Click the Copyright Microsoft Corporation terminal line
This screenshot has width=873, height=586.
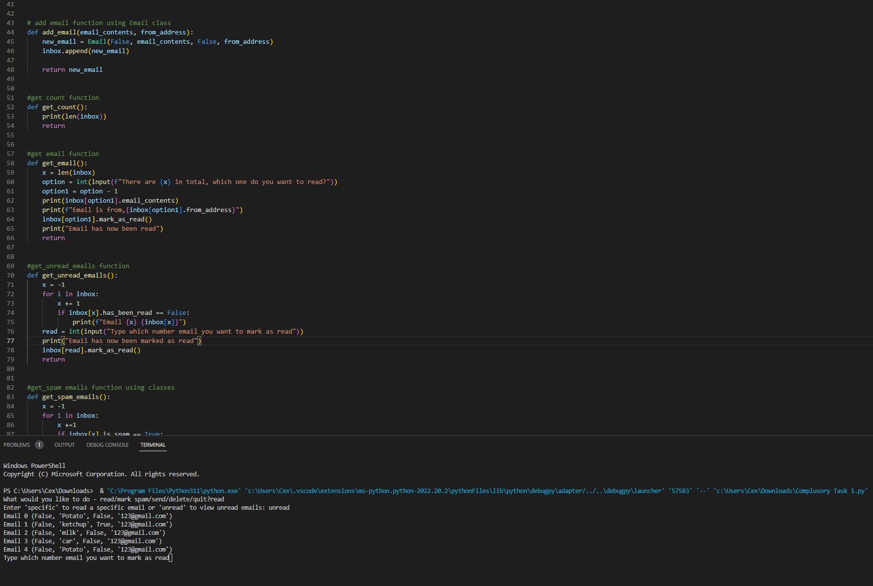tap(101, 474)
